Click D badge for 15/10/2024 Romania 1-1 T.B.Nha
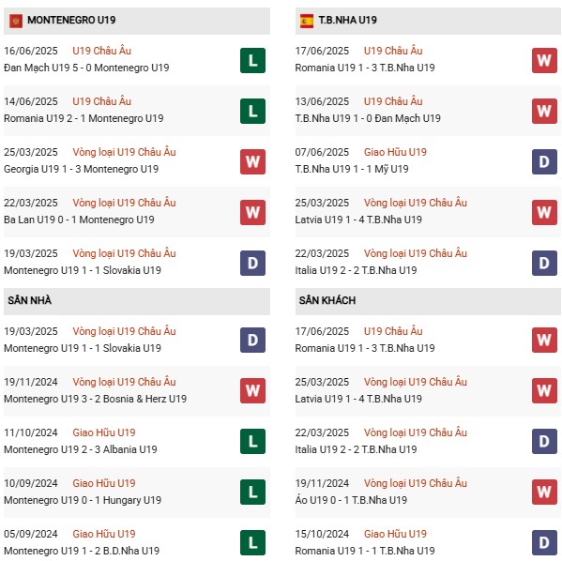 pyautogui.click(x=544, y=542)
